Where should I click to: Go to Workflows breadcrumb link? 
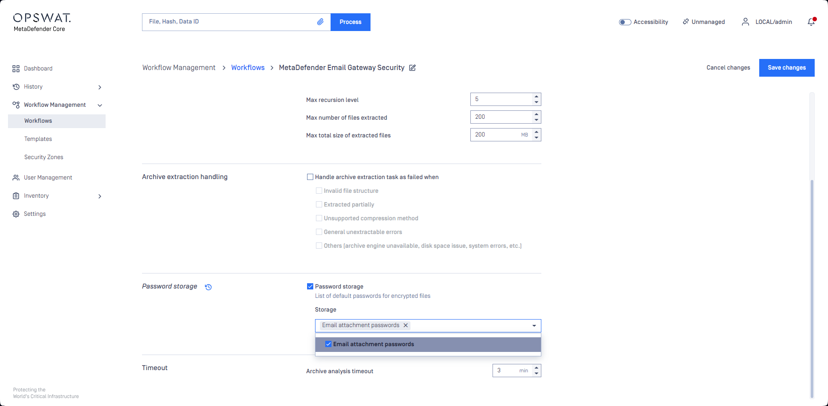[x=248, y=68]
